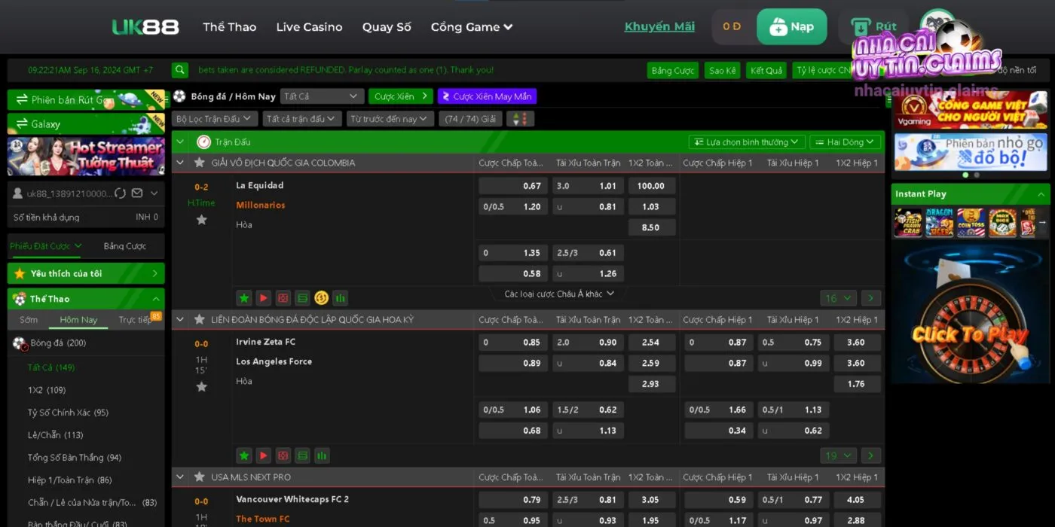Image resolution: width=1055 pixels, height=527 pixels.
Task: Click the Nạp deposit button
Action: pyautogui.click(x=791, y=27)
